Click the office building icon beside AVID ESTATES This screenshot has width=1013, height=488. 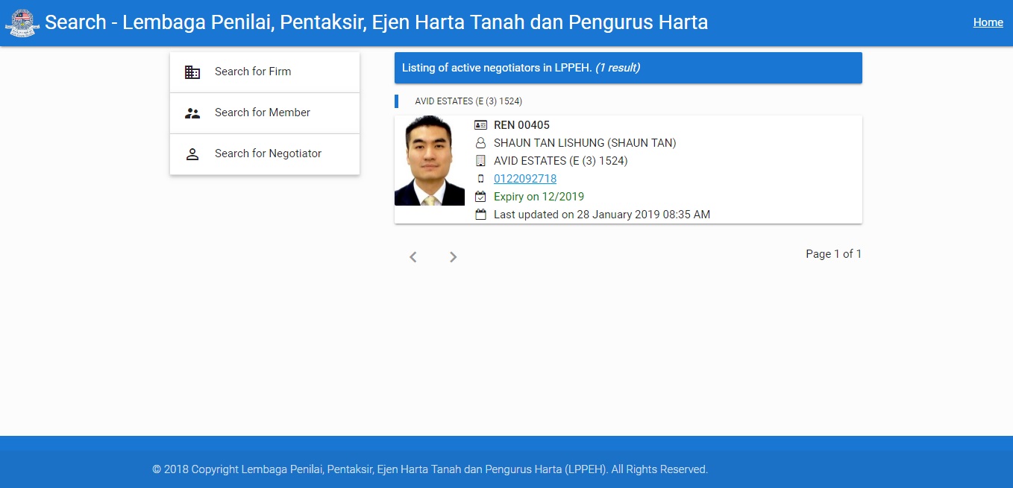(480, 161)
